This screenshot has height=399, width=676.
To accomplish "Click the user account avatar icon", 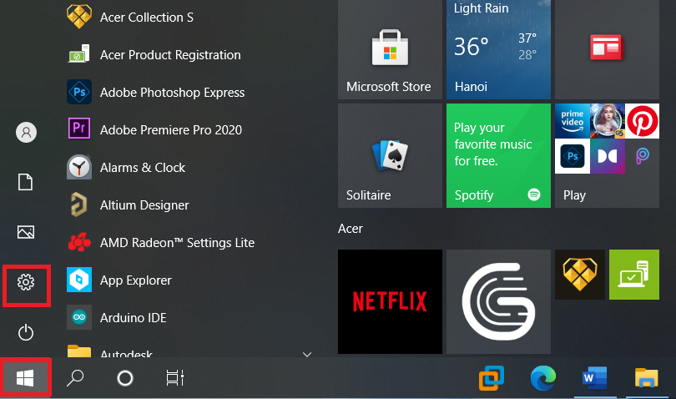I will (27, 132).
